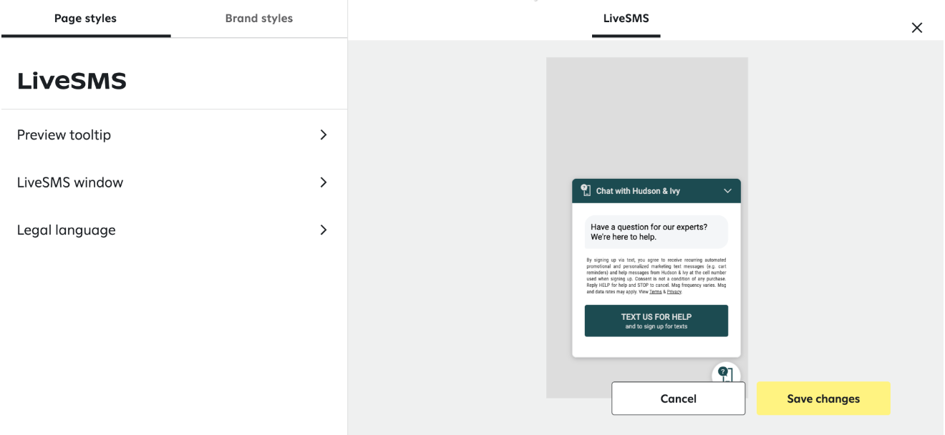Close the style editor with the X
This screenshot has height=435, width=945.
point(916,28)
